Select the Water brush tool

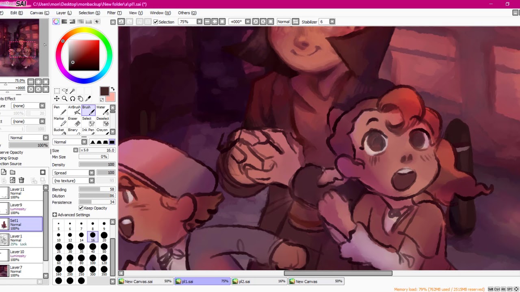click(102, 110)
